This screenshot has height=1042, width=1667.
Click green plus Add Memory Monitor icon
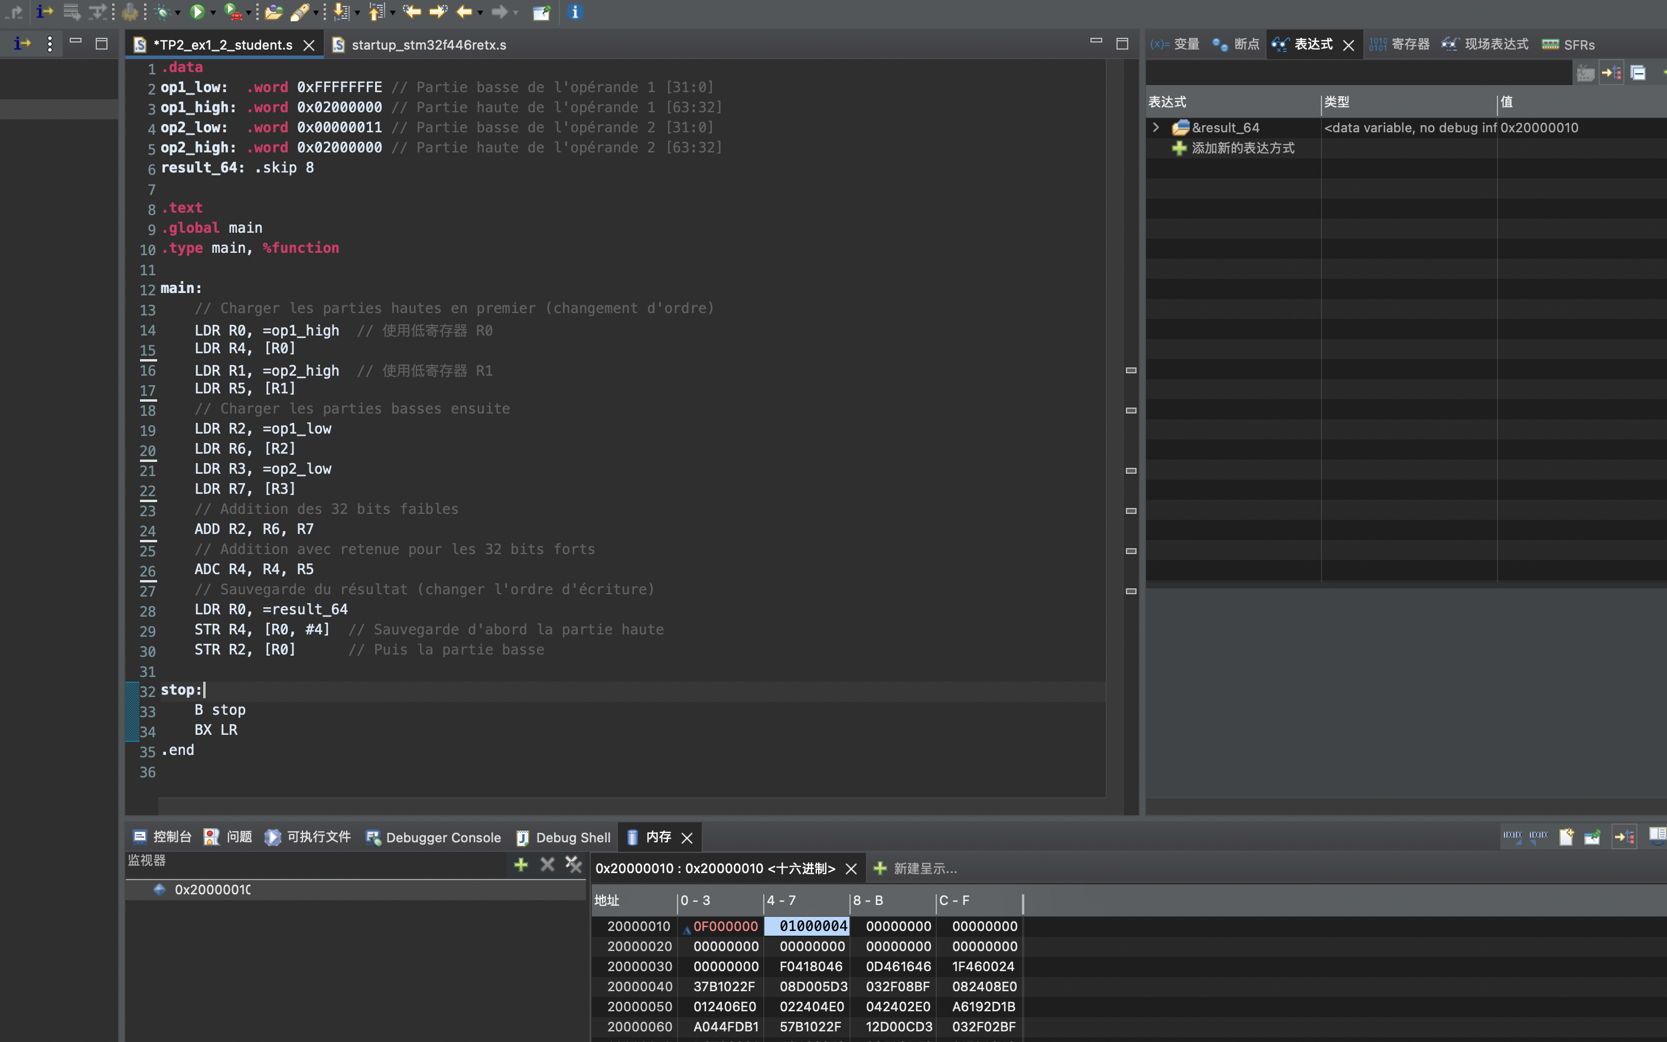pyautogui.click(x=521, y=864)
